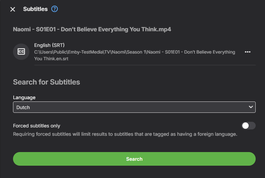The image size is (265, 178).
Task: Click the "Search for Subtitles" heading
Action: pyautogui.click(x=46, y=82)
